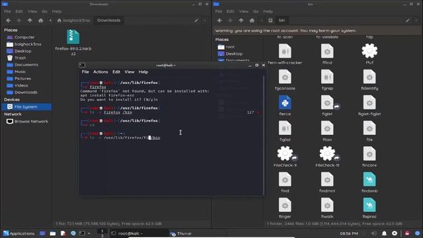Select the findsmb file icon
Viewport: 423px width, 238px height.
click(369, 179)
